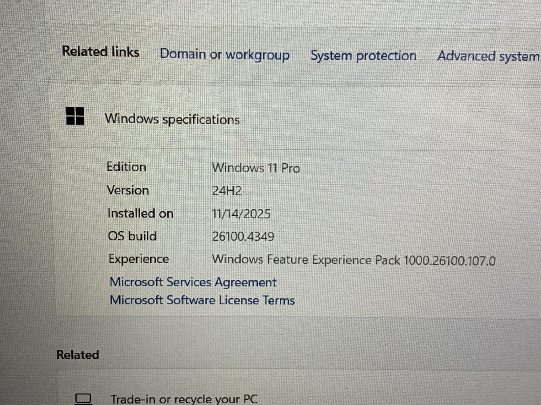Open the Advanced system settings link
The width and height of the screenshot is (541, 405).
489,56
